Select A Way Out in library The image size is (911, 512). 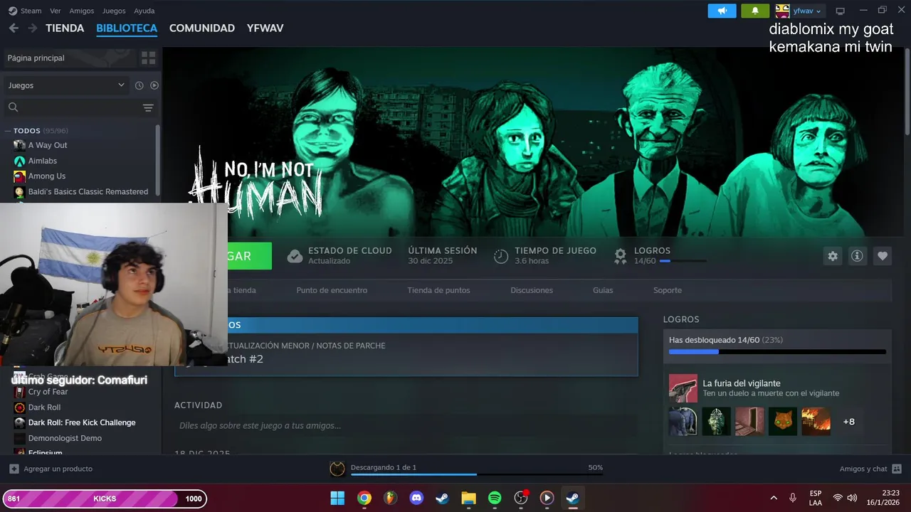[x=48, y=145]
